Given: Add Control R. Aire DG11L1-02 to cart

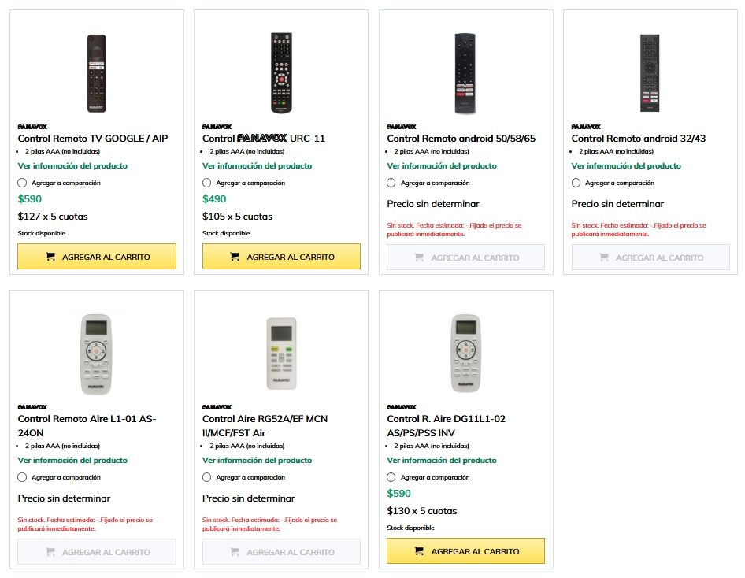Looking at the screenshot, I should [x=465, y=551].
